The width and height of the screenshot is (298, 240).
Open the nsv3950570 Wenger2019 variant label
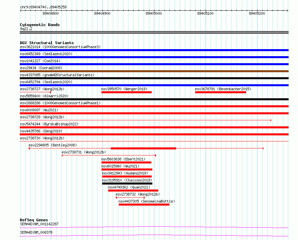[124, 89]
